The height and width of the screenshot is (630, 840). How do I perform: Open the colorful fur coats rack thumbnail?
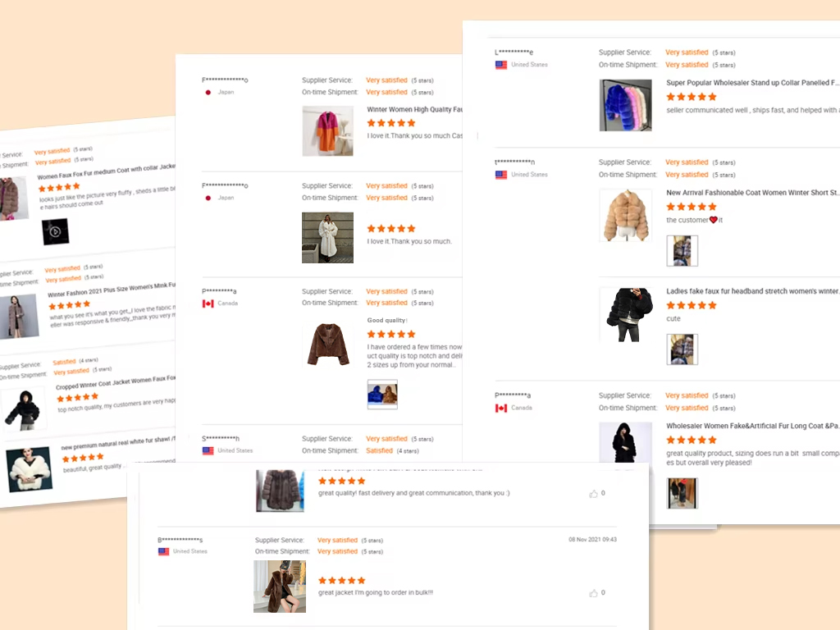(x=625, y=105)
